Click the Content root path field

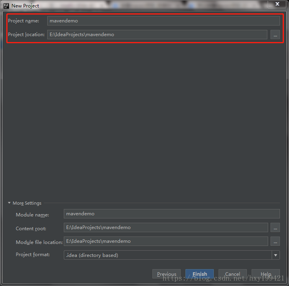point(166,227)
